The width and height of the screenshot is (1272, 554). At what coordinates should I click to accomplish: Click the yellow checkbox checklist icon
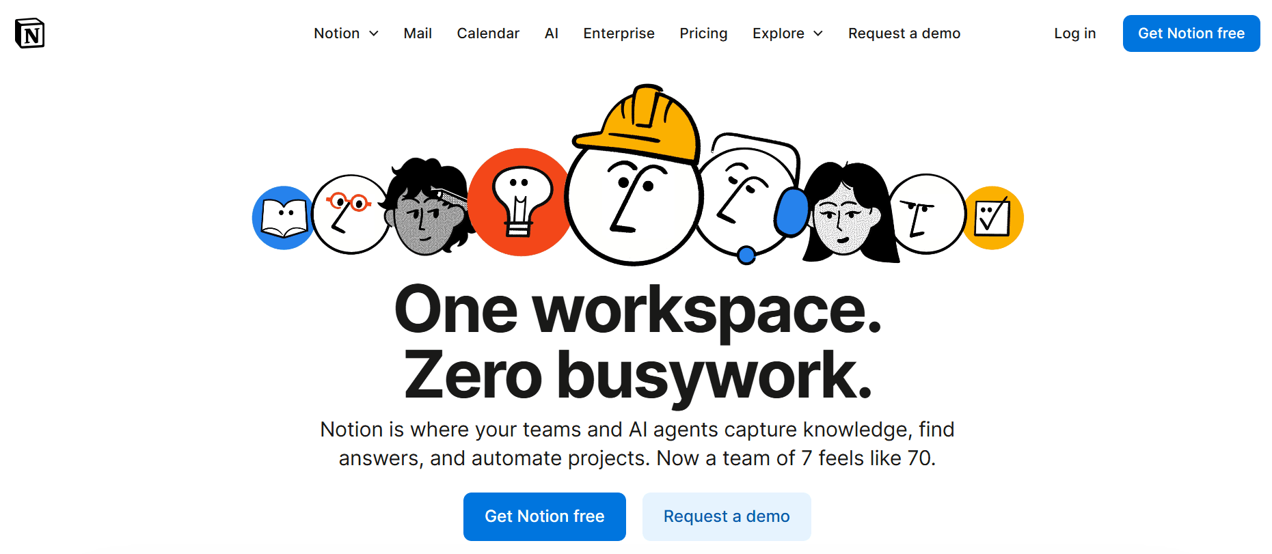[x=993, y=218]
